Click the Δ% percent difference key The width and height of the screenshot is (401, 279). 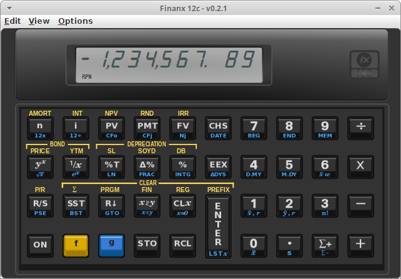(x=147, y=167)
